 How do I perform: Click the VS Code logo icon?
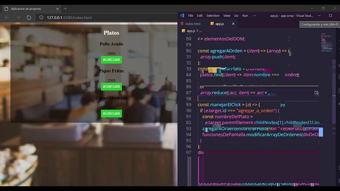tap(182, 16)
